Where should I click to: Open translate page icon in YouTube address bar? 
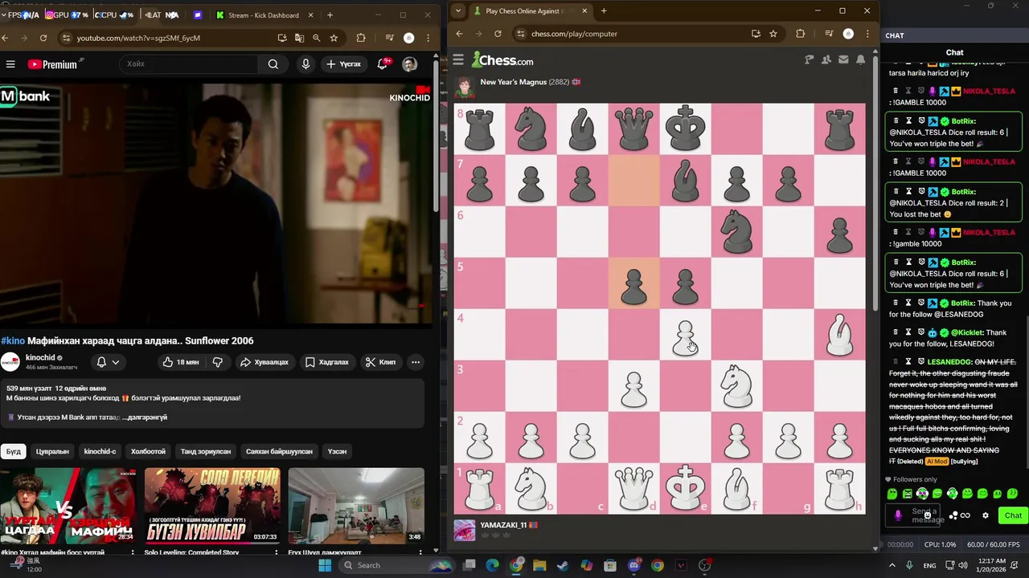click(x=299, y=38)
